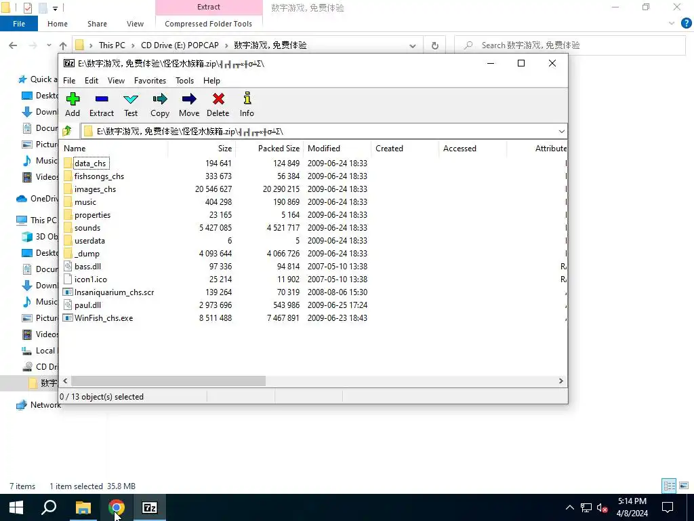Sort by the Size column header
This screenshot has height=521, width=694.
click(201, 149)
